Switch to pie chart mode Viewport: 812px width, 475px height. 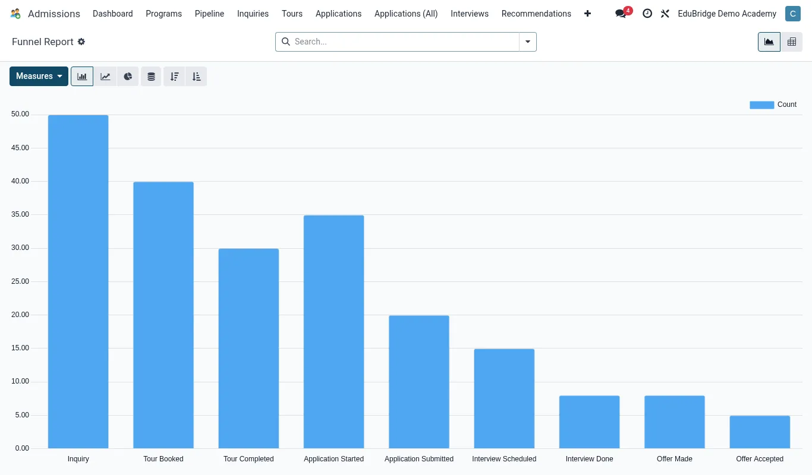coord(128,76)
